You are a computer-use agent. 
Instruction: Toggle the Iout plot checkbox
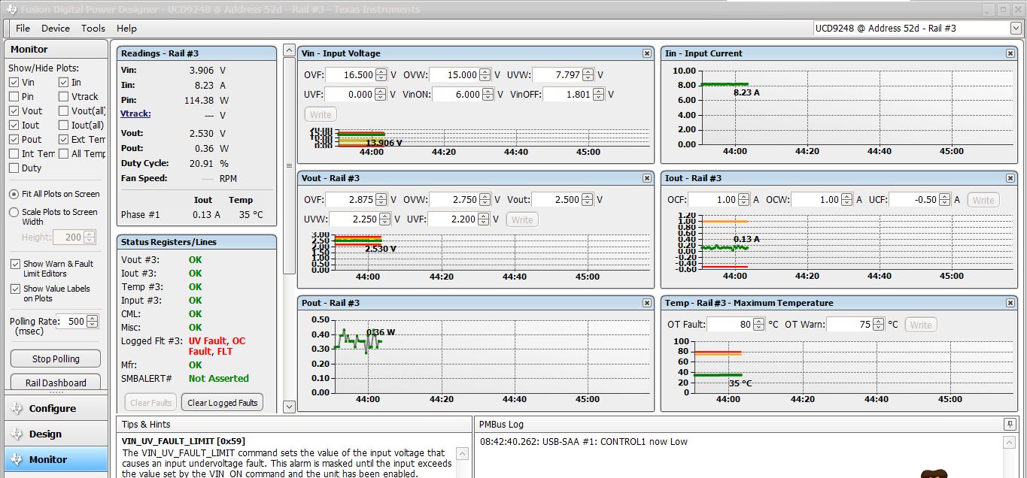click(x=14, y=126)
